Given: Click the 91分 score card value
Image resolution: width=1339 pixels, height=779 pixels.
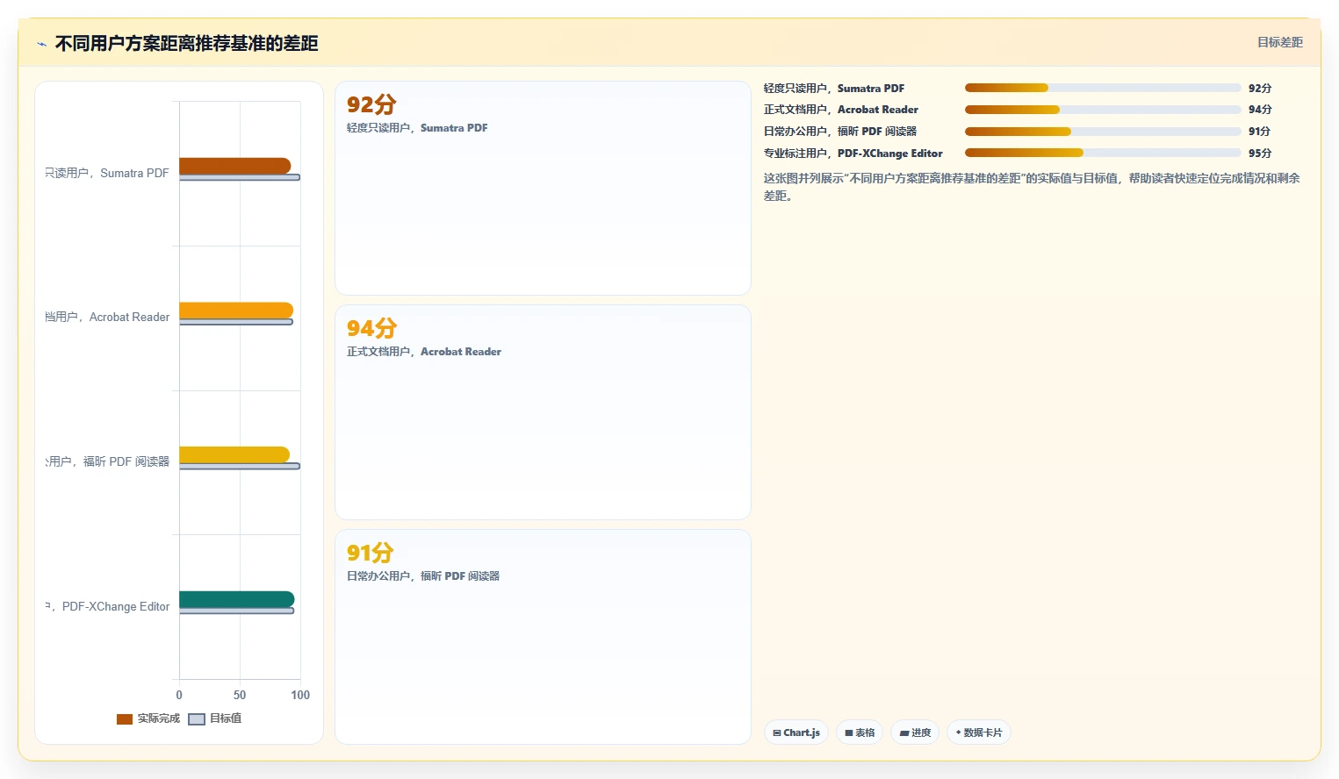Looking at the screenshot, I should pyautogui.click(x=370, y=553).
